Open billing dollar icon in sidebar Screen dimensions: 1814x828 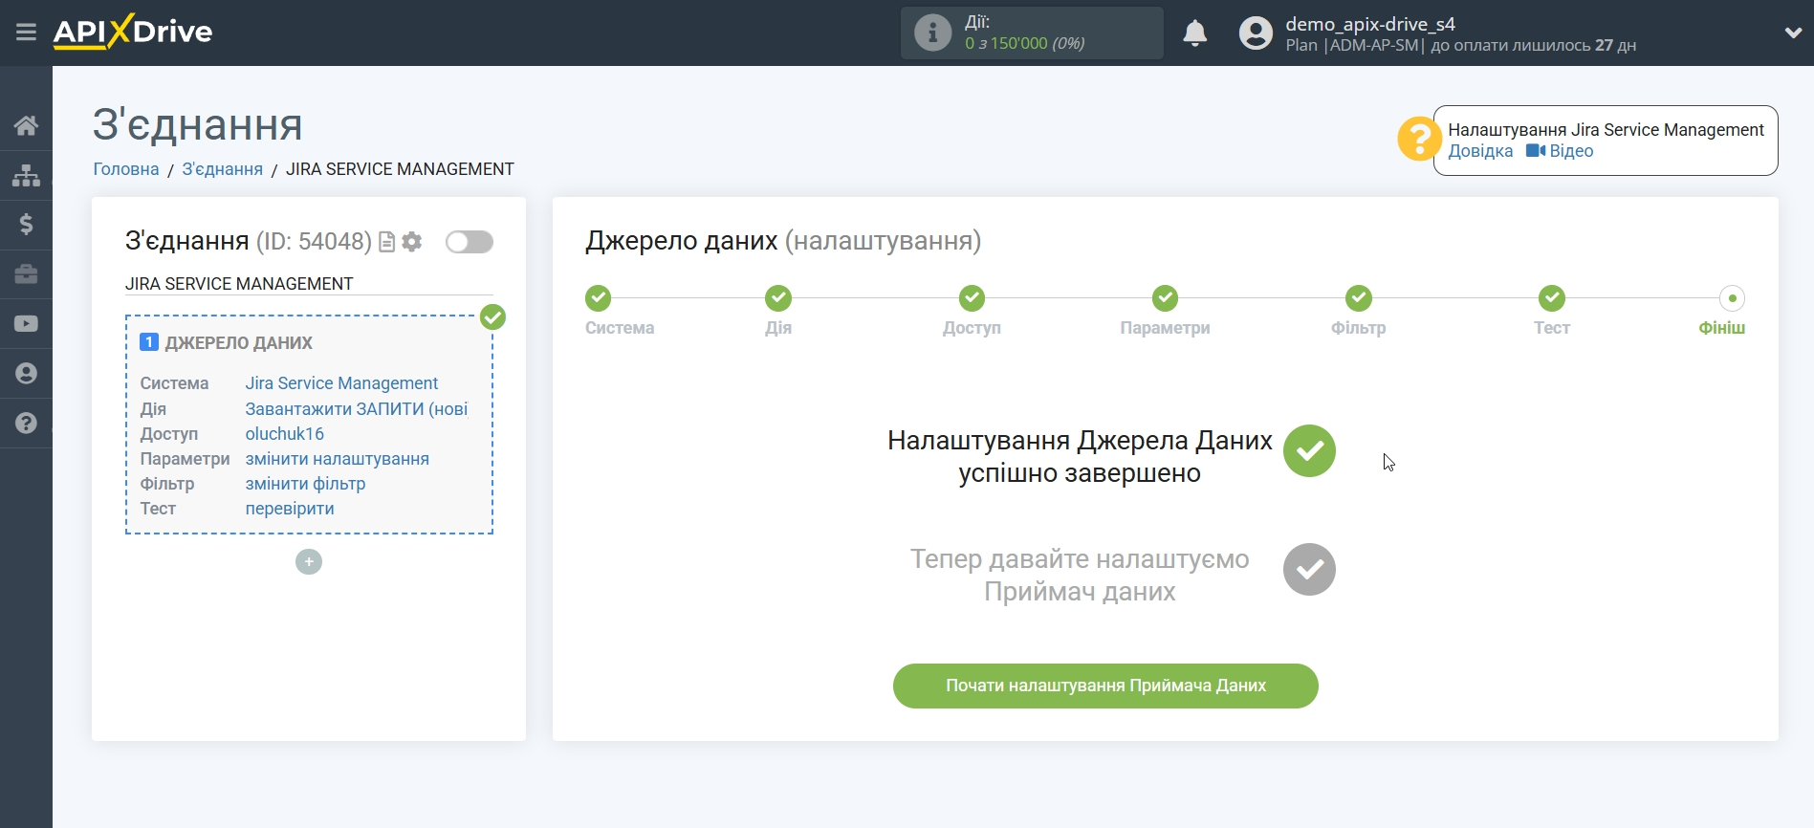point(26,225)
